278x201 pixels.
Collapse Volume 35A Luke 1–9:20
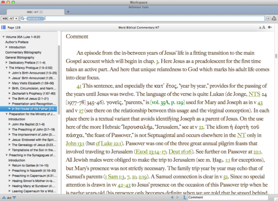4,37
